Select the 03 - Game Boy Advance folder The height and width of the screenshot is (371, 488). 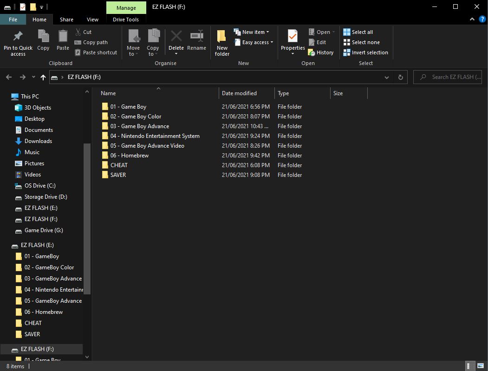point(136,126)
